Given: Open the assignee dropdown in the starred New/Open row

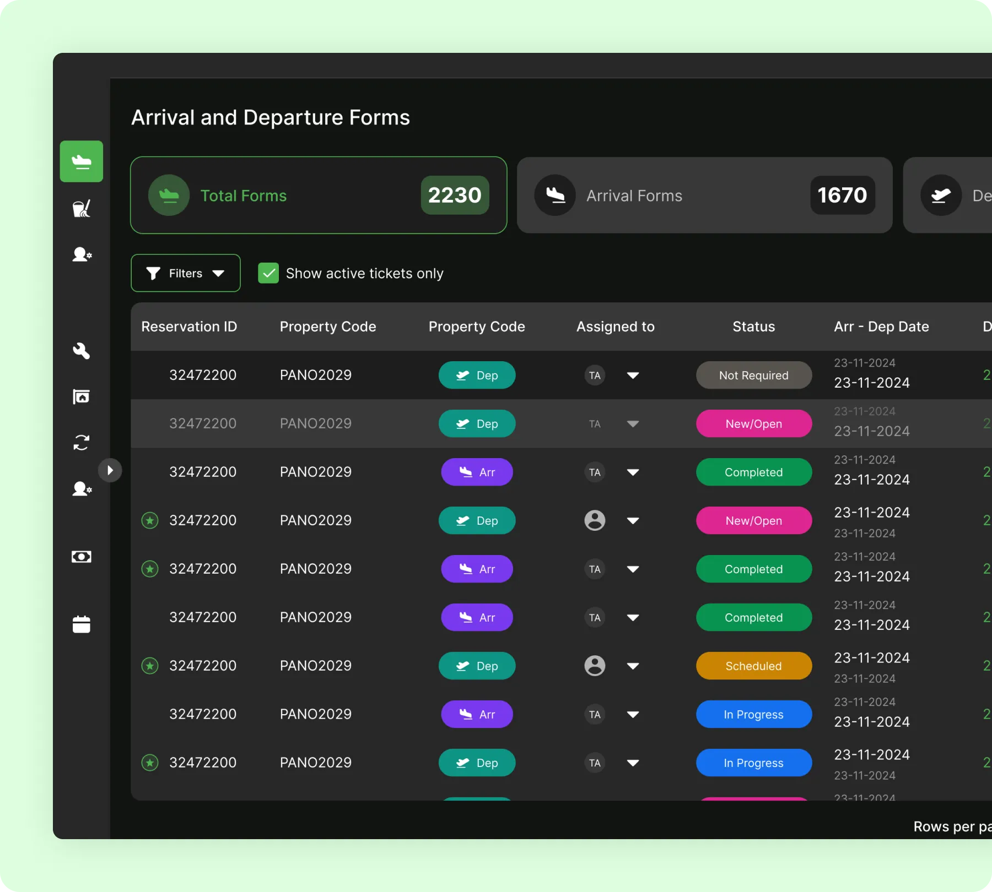Looking at the screenshot, I should coord(633,521).
